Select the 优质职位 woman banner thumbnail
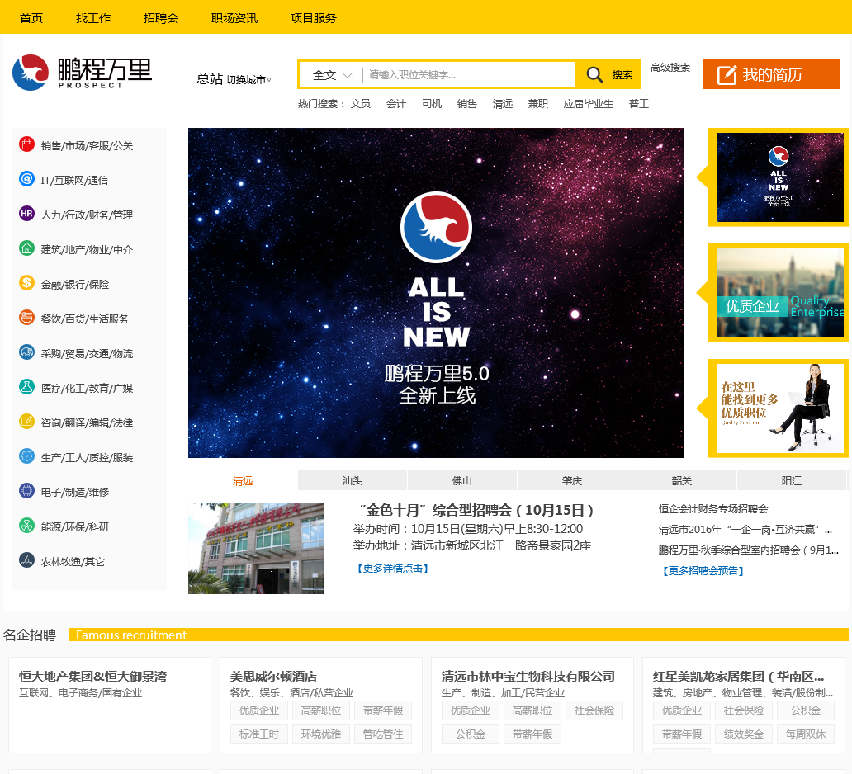The image size is (852, 774). pyautogui.click(x=779, y=408)
